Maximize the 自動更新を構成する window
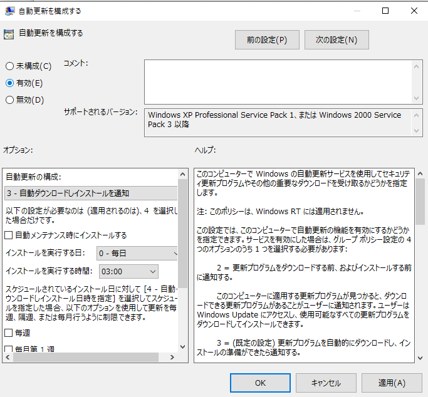 385,11
